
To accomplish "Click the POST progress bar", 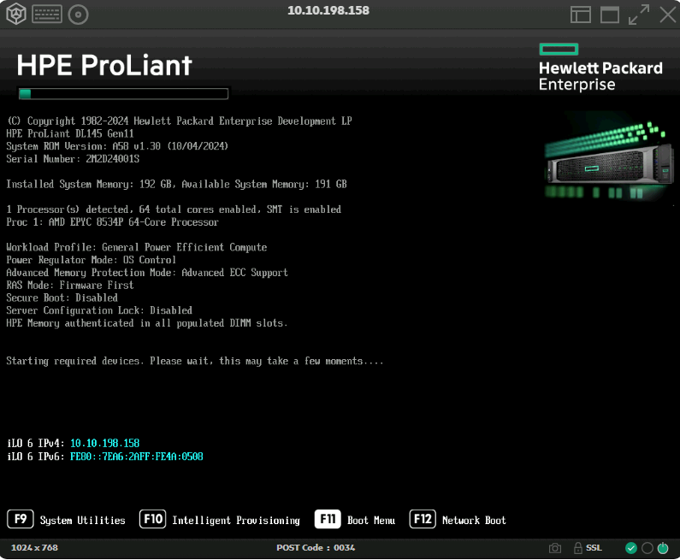I will (123, 94).
